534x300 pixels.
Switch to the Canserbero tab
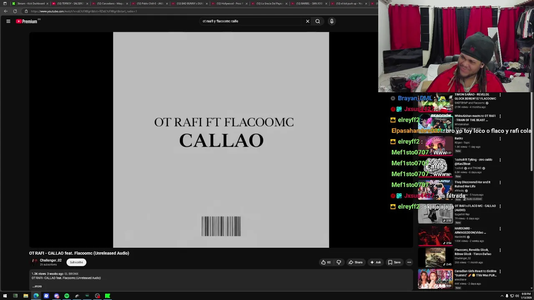109,3
